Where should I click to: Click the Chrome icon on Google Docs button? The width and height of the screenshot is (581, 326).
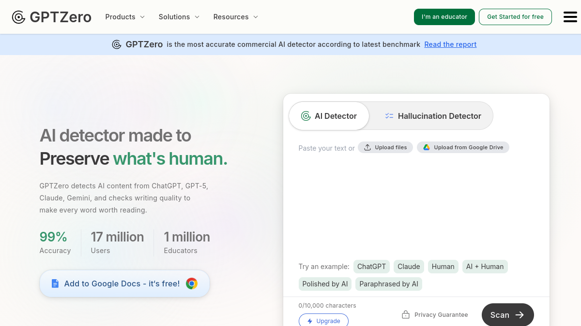(192, 283)
